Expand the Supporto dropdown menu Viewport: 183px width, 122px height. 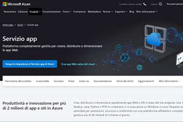pos(121,12)
